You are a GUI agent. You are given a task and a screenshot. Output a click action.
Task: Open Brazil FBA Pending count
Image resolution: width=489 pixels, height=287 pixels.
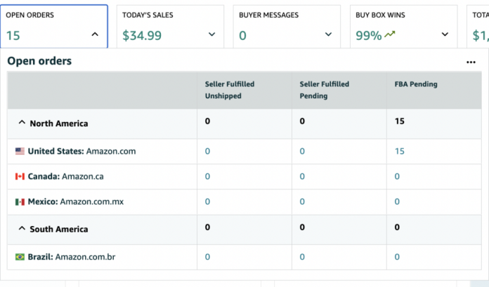(397, 257)
